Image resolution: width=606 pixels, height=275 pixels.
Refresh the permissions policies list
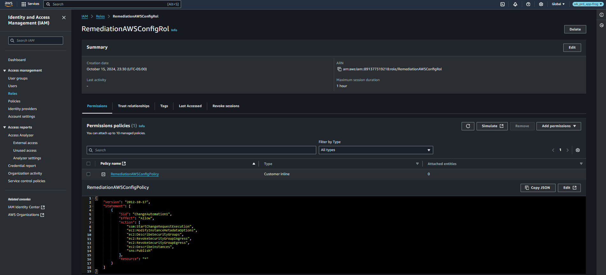(468, 126)
